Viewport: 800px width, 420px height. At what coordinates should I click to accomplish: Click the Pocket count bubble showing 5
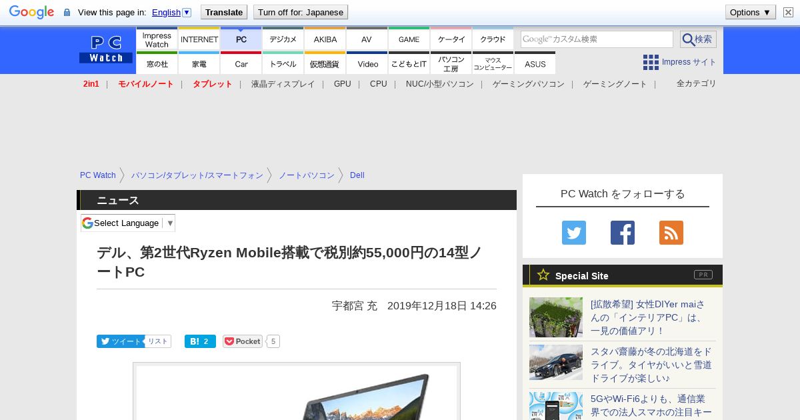[273, 341]
